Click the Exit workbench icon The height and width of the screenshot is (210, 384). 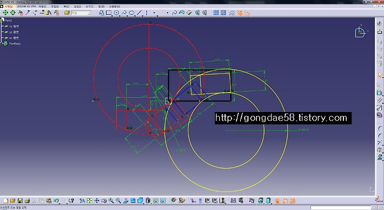pyautogui.click(x=379, y=31)
